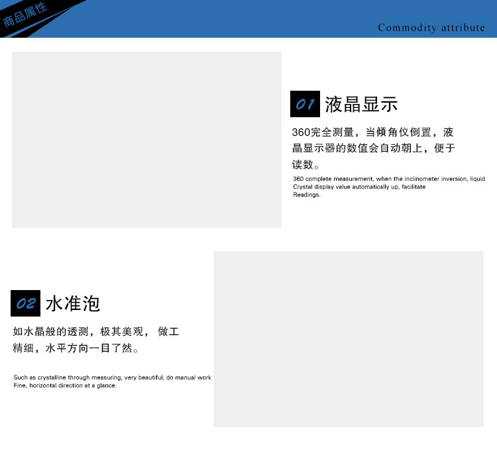This screenshot has width=497, height=451.
Task: Click 'Such as crystalline through measuring' line
Action: tap(112, 377)
